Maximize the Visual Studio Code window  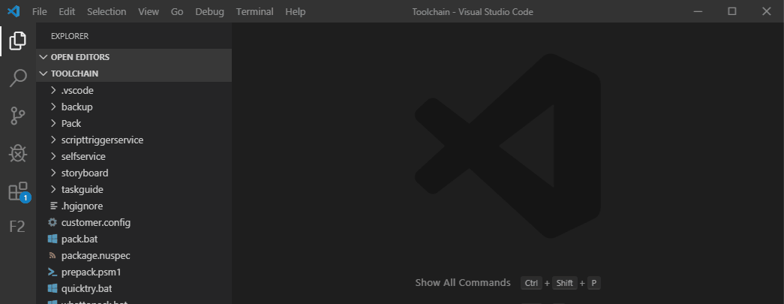click(x=732, y=11)
